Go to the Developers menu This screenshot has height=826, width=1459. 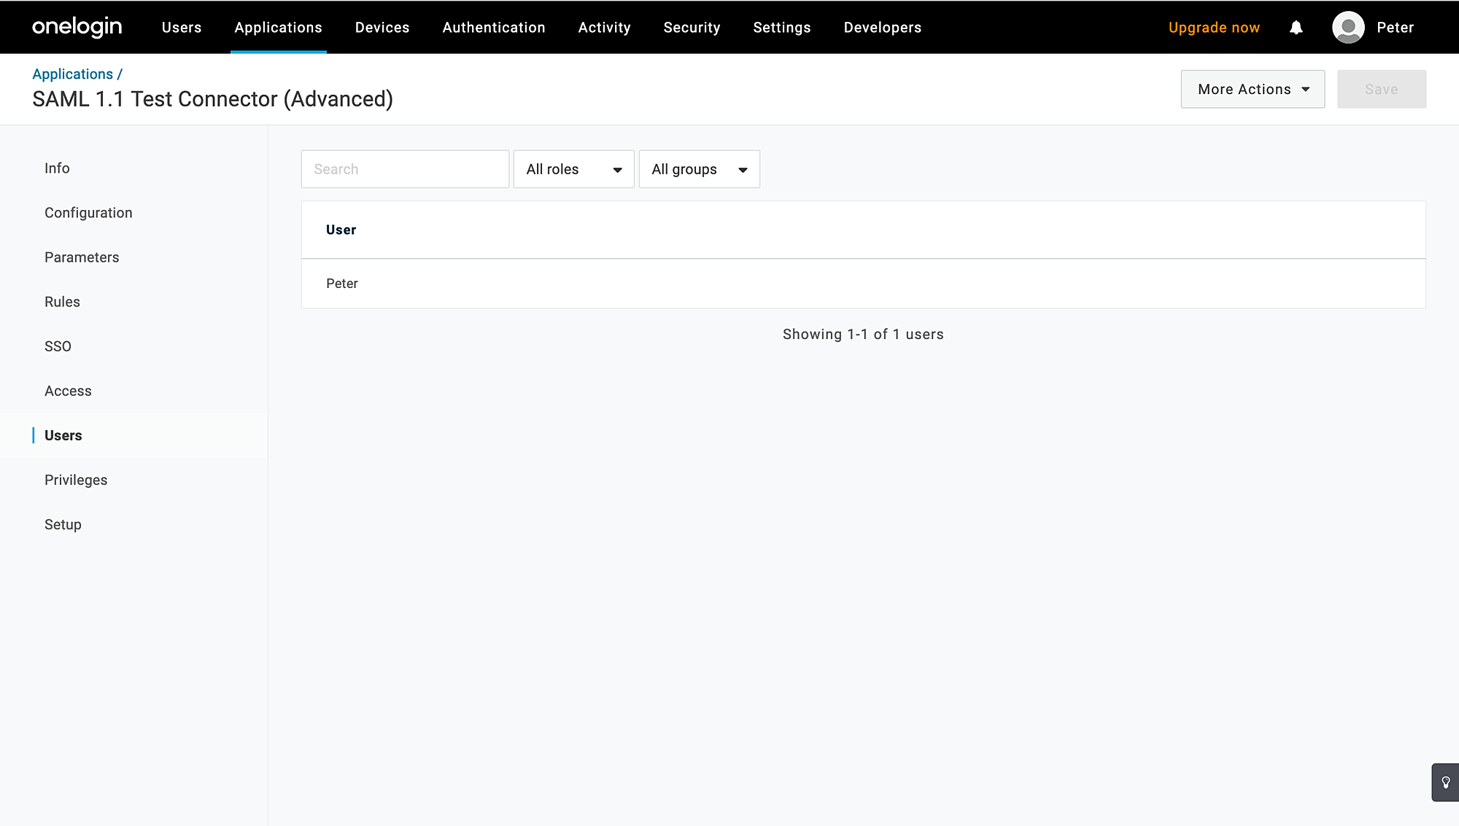[882, 28]
